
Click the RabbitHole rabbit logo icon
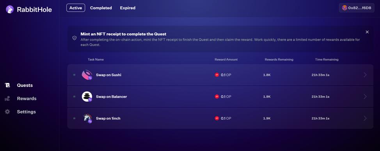tap(10, 9)
